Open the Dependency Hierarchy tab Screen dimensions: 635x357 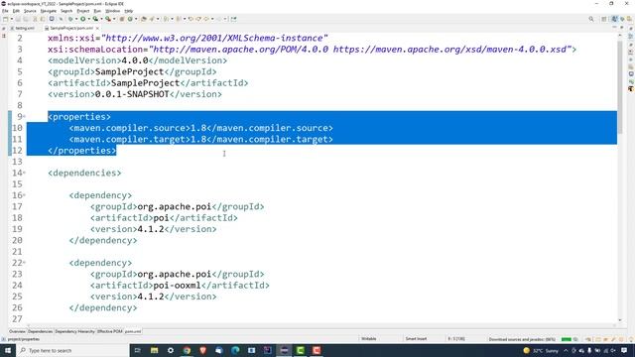pyautogui.click(x=74, y=331)
